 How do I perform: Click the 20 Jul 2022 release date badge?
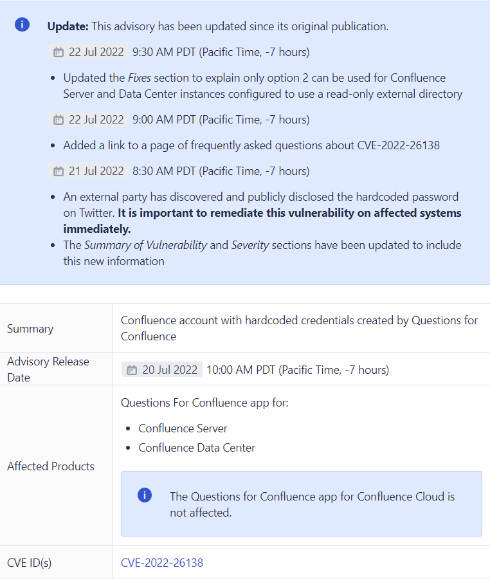(x=162, y=370)
